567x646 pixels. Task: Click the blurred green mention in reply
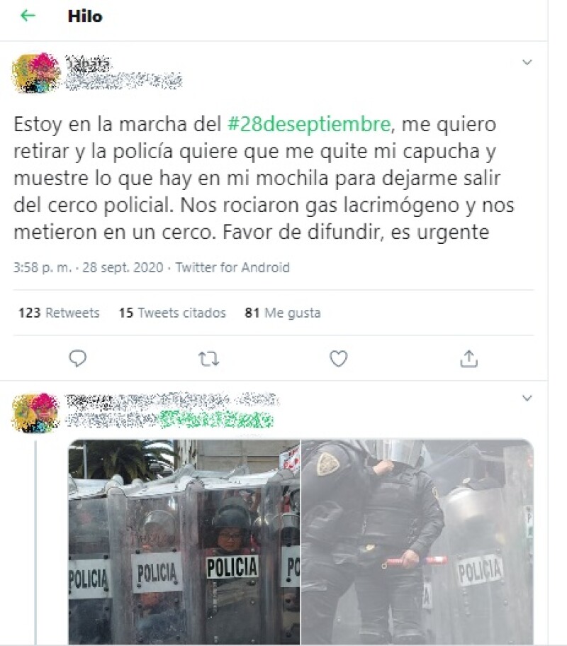tap(217, 420)
